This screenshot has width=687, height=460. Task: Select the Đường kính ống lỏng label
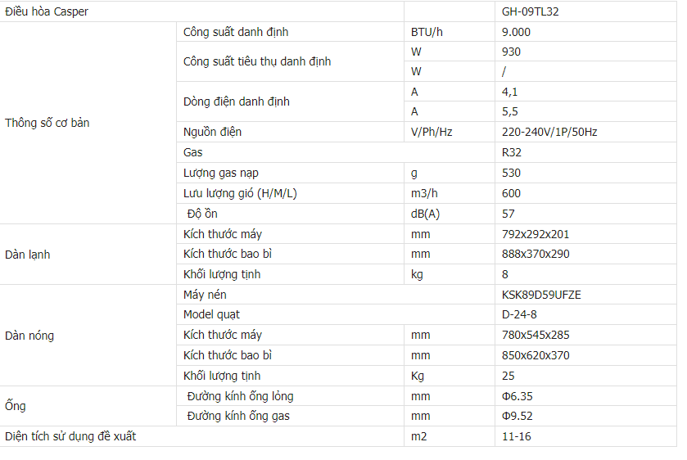(x=240, y=396)
